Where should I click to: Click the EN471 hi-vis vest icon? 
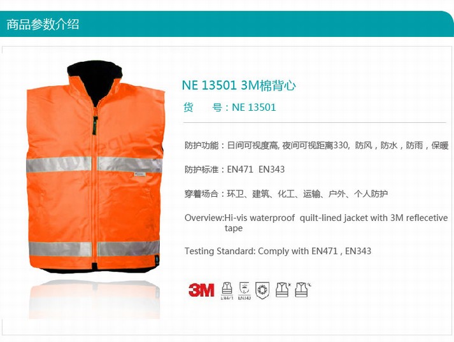(x=227, y=290)
